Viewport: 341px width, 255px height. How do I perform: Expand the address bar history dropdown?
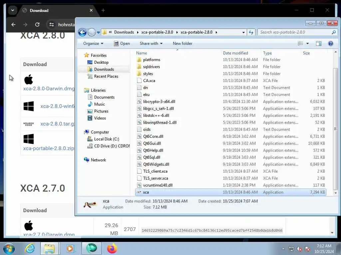[243, 33]
